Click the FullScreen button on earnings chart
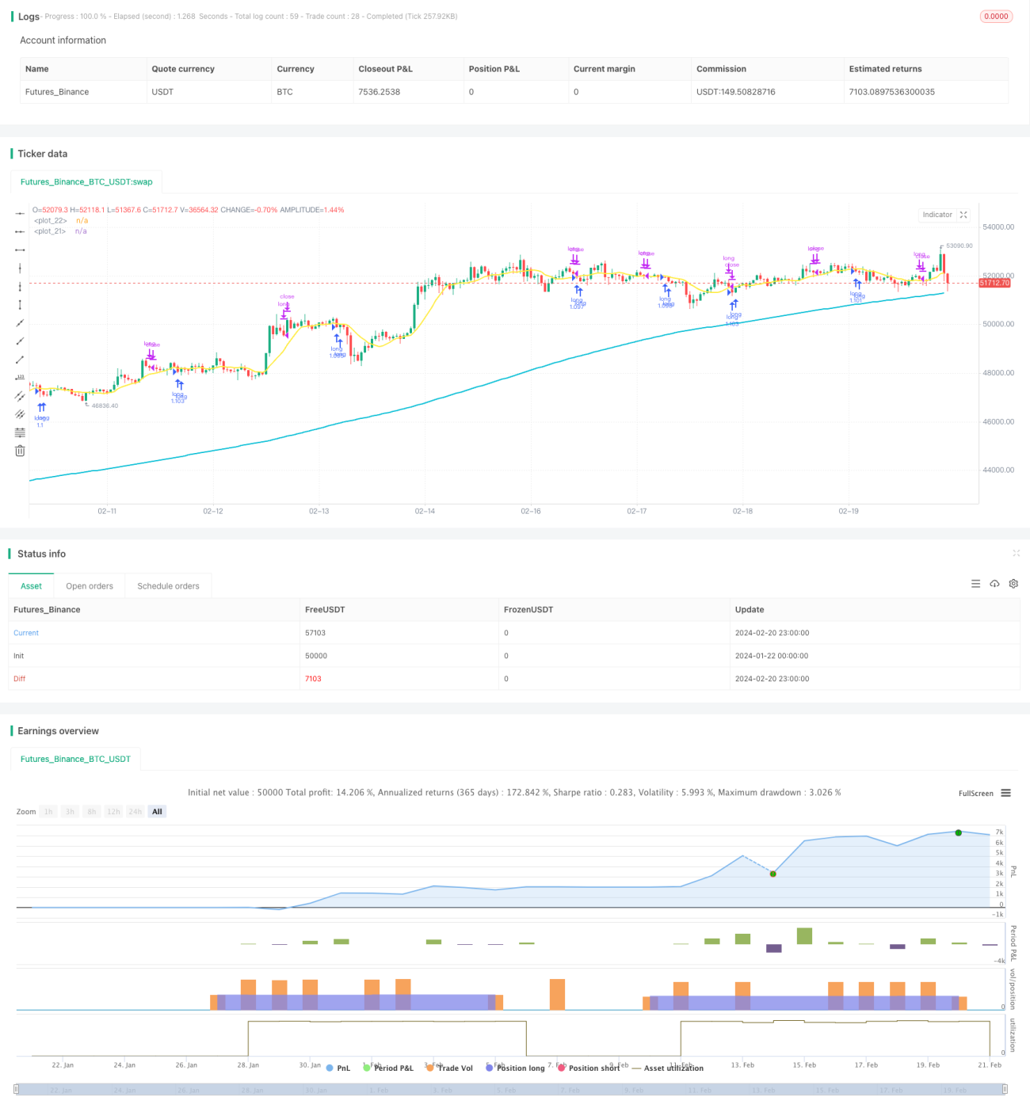 pos(975,793)
